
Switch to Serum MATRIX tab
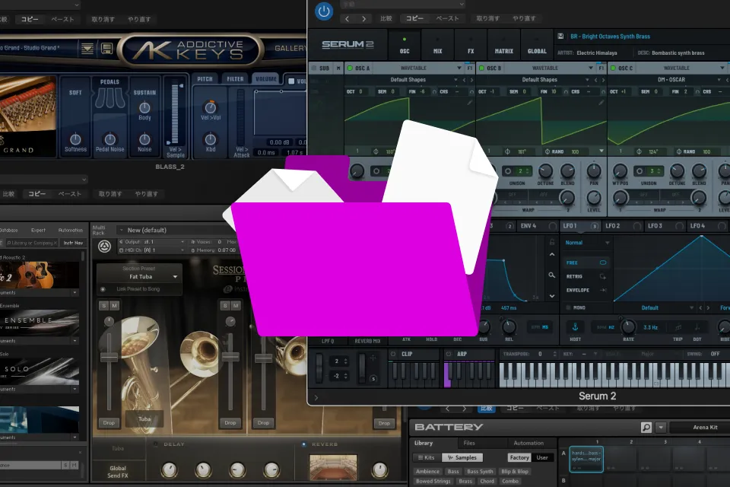[503, 45]
